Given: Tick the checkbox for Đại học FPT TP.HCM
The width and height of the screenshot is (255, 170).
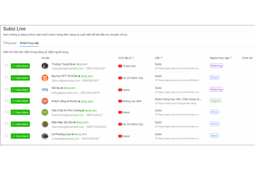Looking at the screenshot, I should [x=6, y=77].
